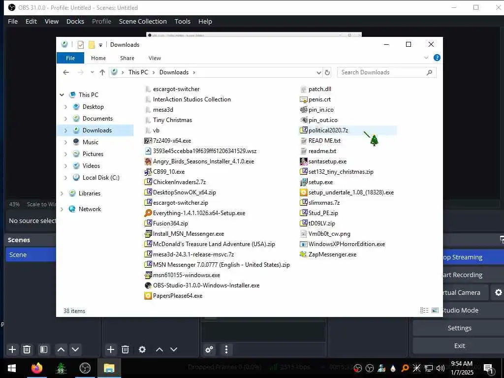Switch Explorer to details view
Viewport: 504px width, 378px height.
tap(424, 310)
